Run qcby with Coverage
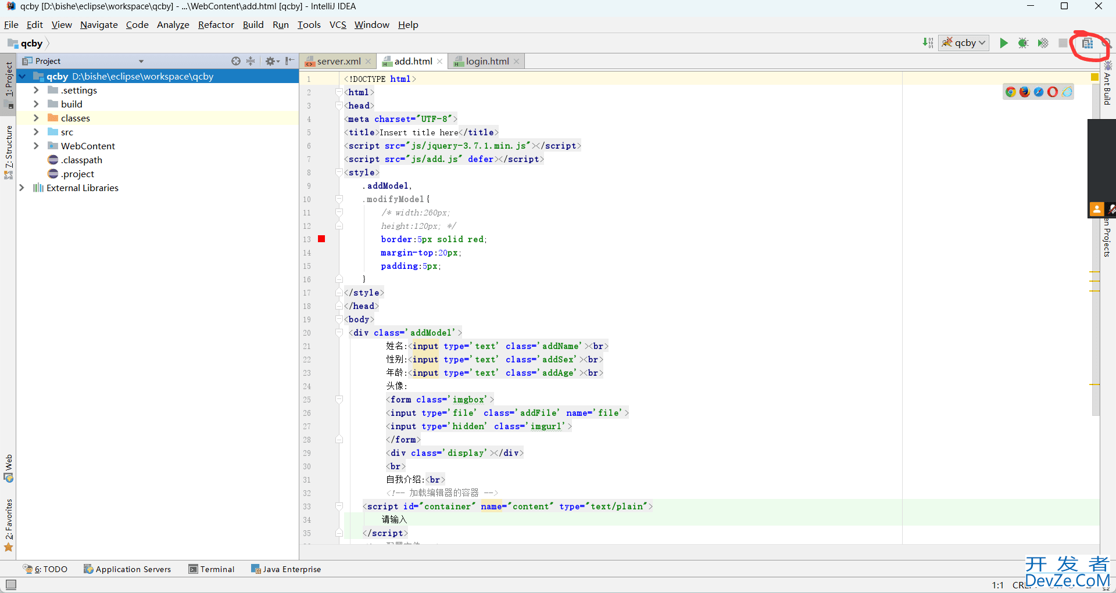1116x593 pixels. pyautogui.click(x=1043, y=43)
